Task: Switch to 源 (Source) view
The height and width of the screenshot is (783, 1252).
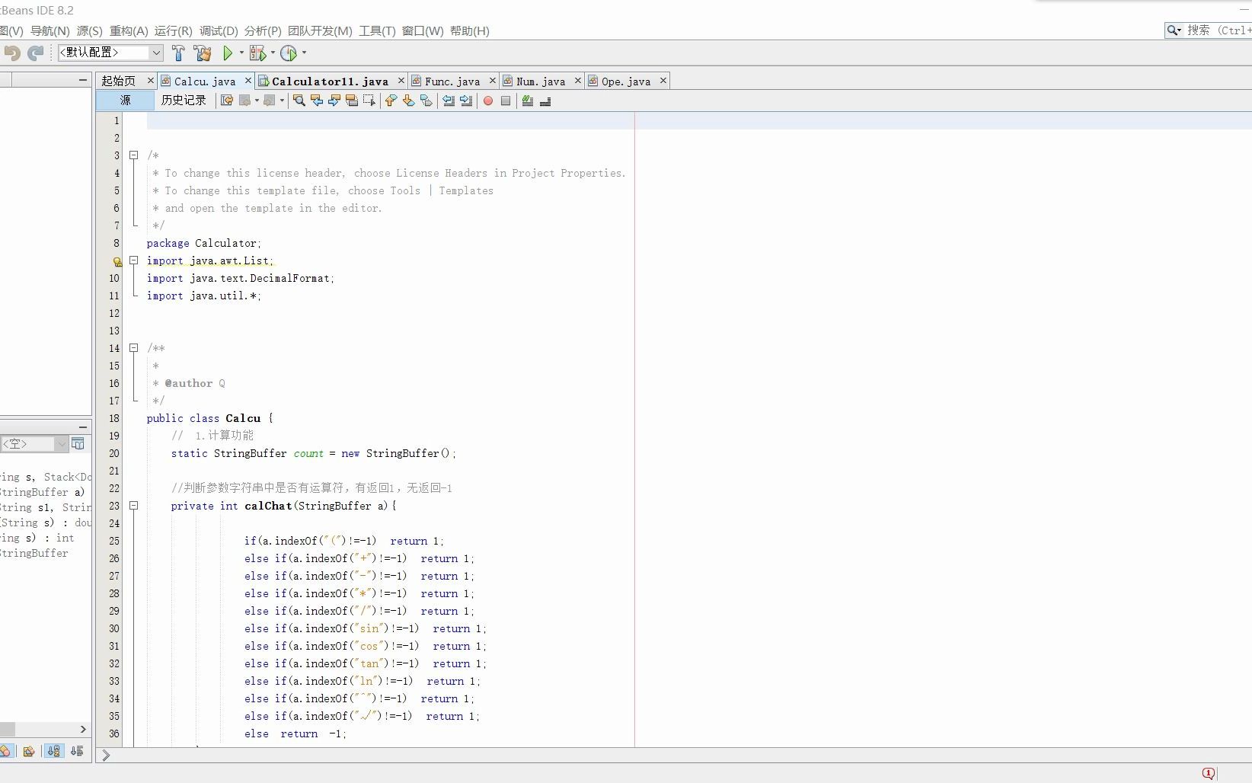Action: 126,101
